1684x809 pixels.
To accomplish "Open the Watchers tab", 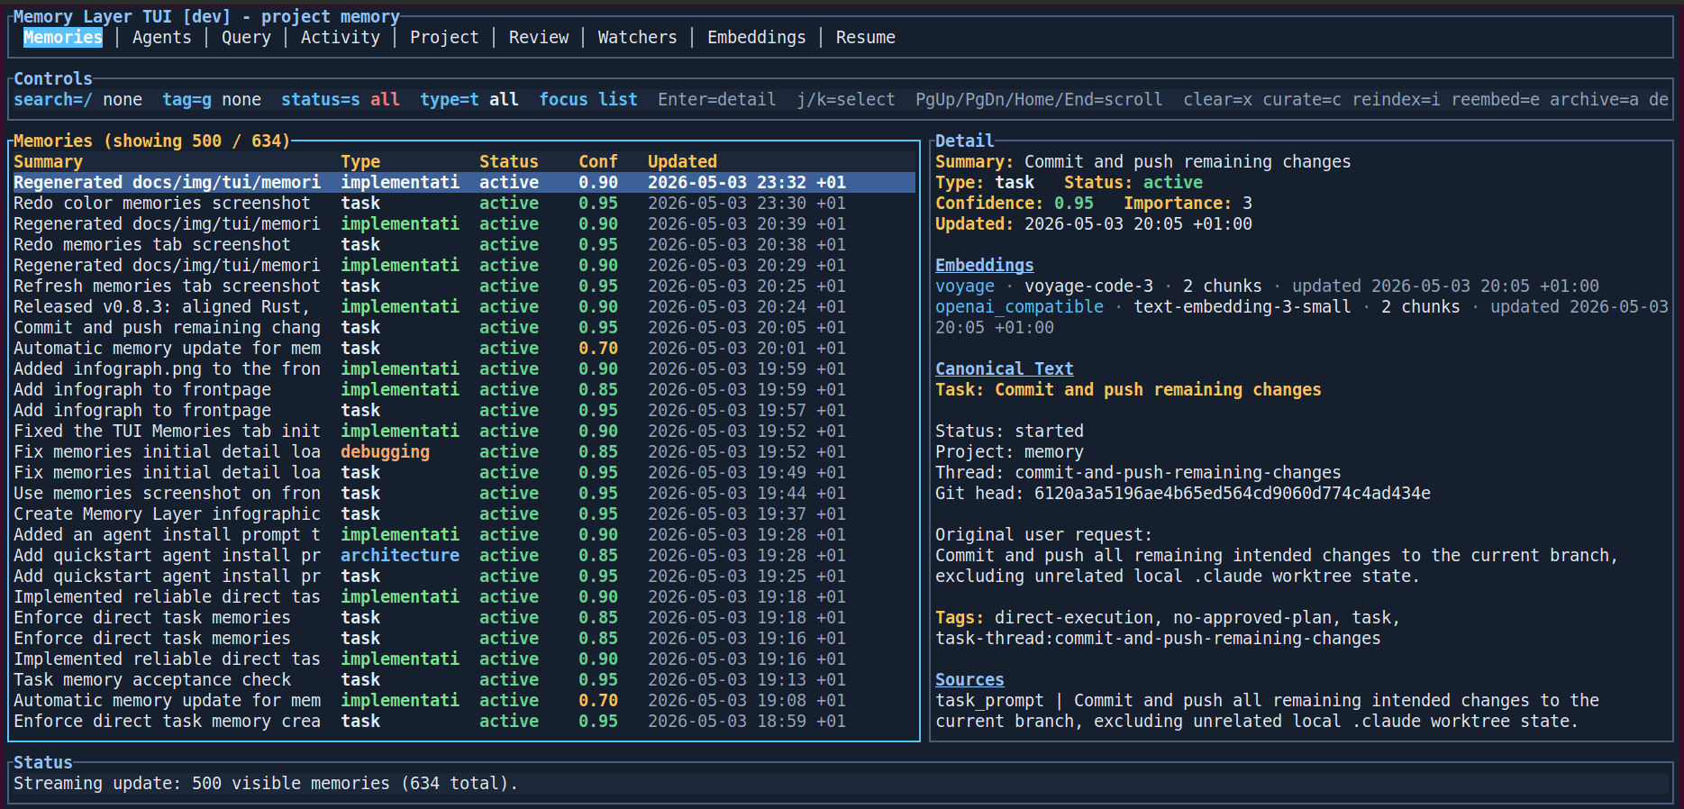I will [x=637, y=37].
